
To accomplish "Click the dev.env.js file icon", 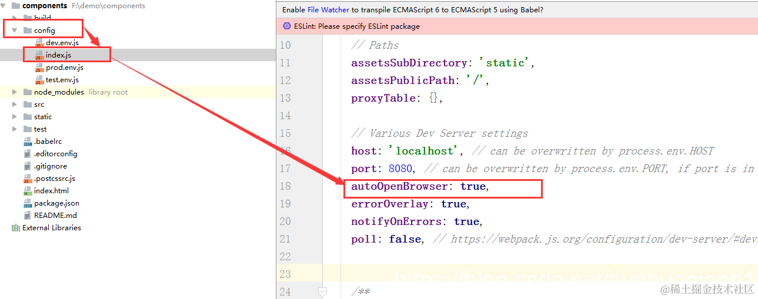I will click(39, 43).
